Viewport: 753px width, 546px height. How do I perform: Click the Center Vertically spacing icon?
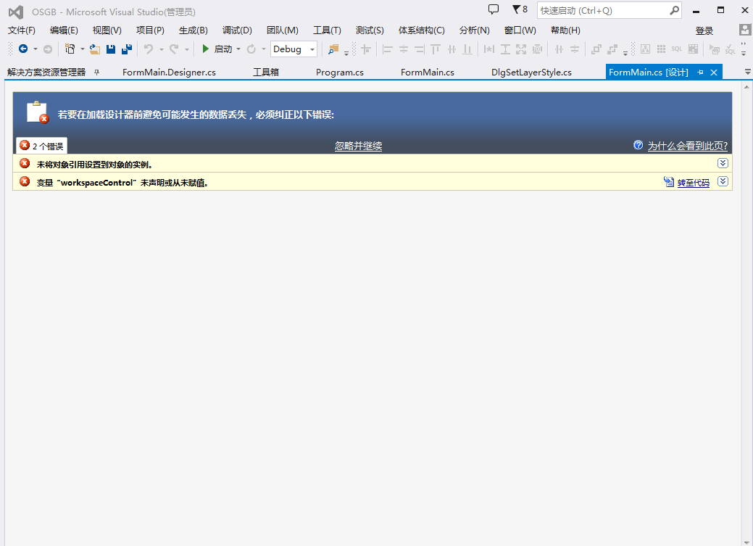[x=575, y=49]
